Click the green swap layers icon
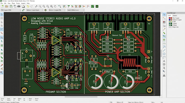 (23, 10)
